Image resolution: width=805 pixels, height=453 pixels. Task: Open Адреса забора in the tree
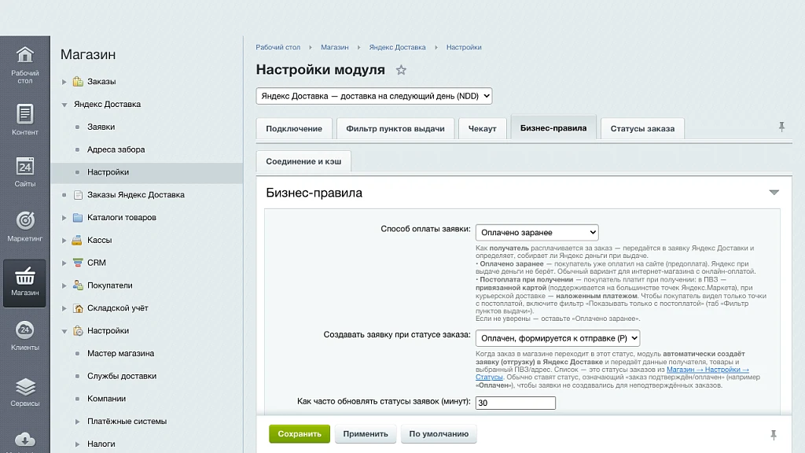(x=116, y=149)
